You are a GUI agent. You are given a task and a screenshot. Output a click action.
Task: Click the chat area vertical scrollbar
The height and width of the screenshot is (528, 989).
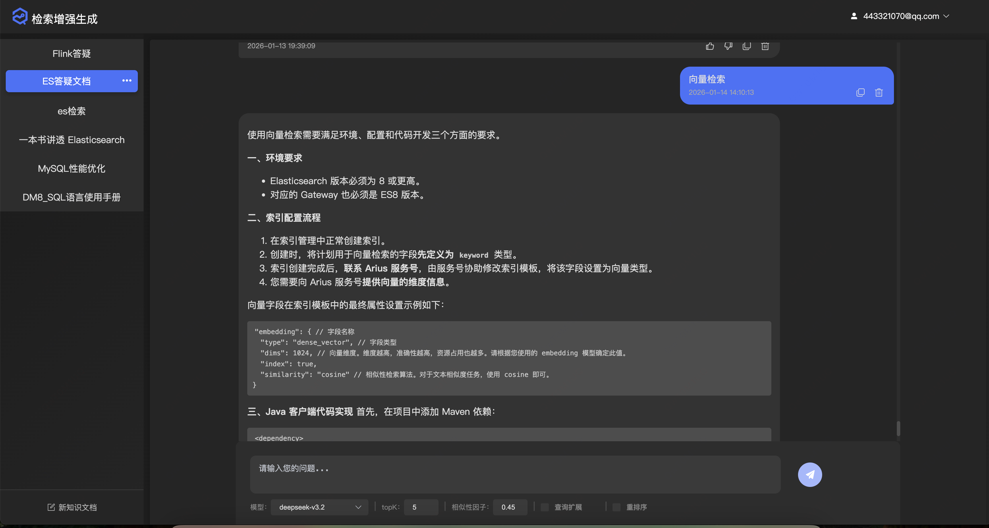[898, 429]
